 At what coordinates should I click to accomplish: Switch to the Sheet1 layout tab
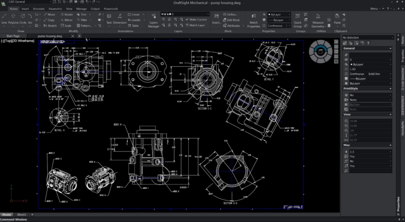22,215
